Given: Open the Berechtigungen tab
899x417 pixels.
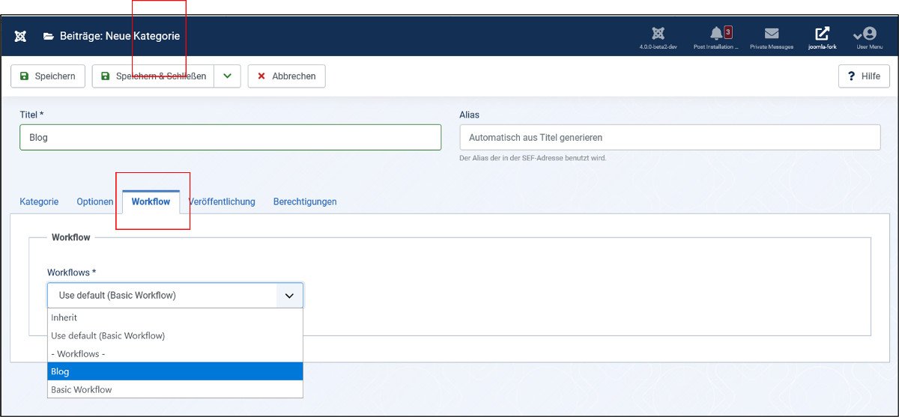Looking at the screenshot, I should point(305,201).
